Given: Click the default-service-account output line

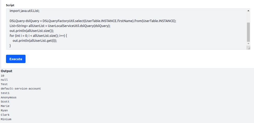Looking at the screenshot, I should click(x=21, y=89).
